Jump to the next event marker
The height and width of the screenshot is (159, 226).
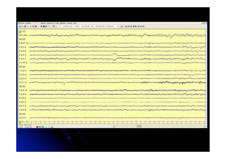pos(141,26)
